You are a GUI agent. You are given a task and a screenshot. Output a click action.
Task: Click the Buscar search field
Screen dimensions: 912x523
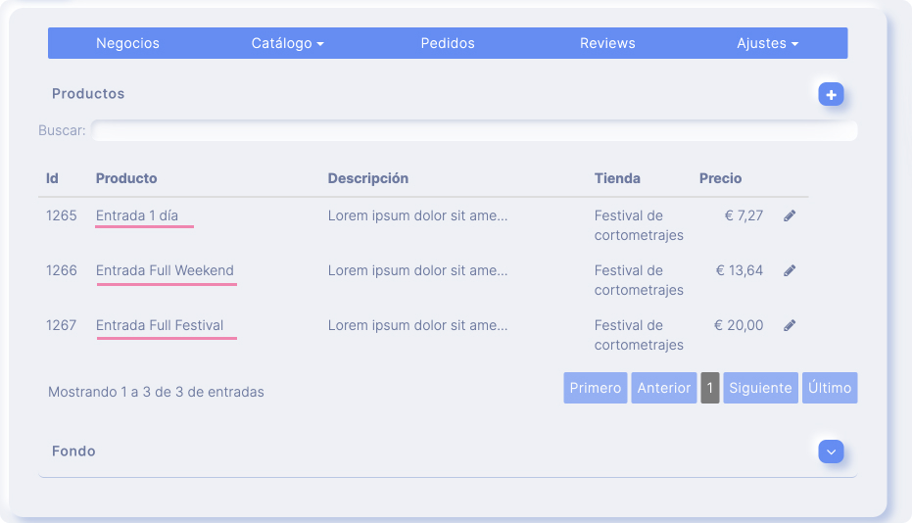pyautogui.click(x=474, y=130)
